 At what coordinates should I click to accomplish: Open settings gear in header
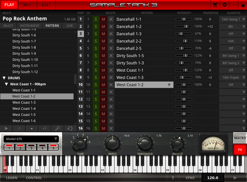(224, 5)
